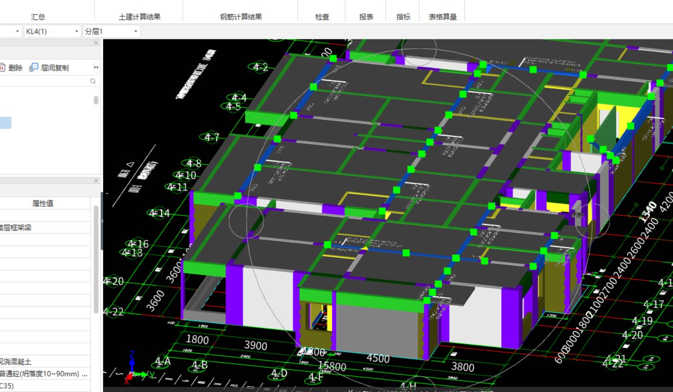Click the 4-D axis label
Viewport: 673px width, 392px height.
[x=279, y=373]
